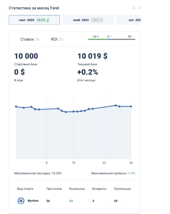The width and height of the screenshot is (170, 214).
Task: Select the нояб. 2022 month tab
Action: [x=88, y=20]
